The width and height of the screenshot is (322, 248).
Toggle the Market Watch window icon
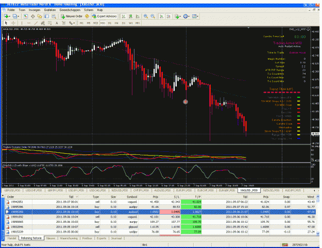25,16
